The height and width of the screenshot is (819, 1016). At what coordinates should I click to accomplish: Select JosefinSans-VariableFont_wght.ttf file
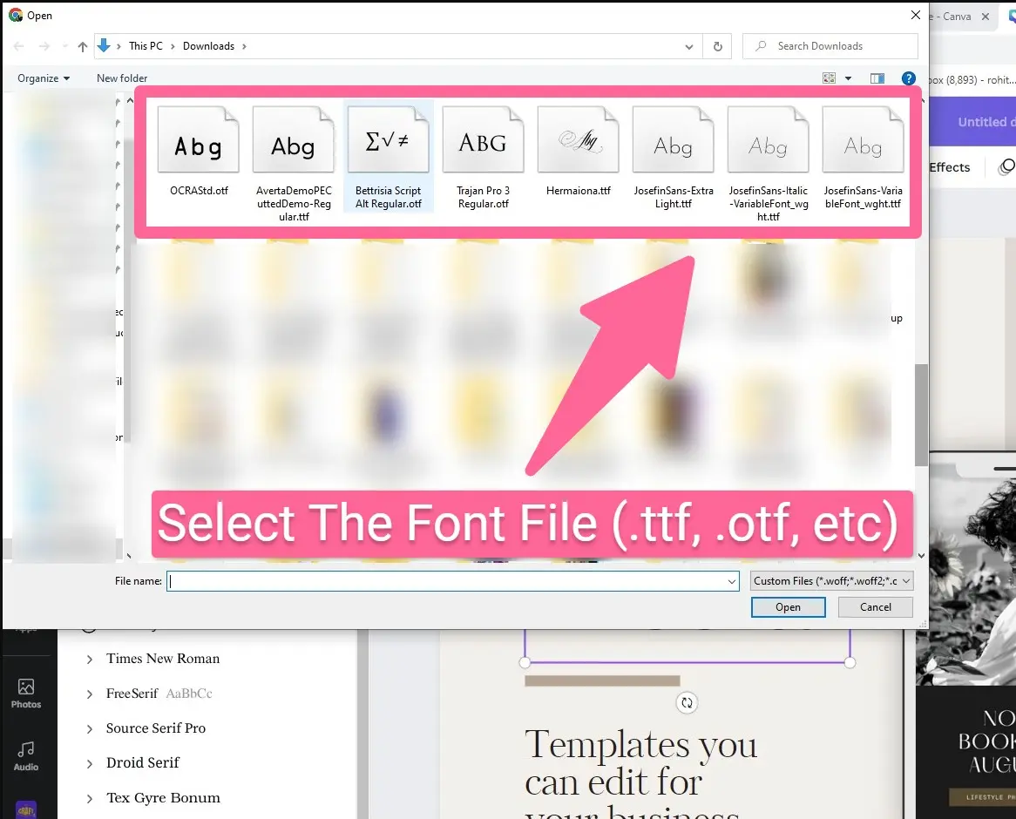(x=863, y=157)
